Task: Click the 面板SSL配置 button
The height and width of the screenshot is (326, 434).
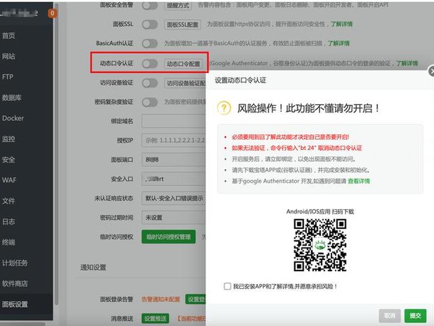Action: point(182,24)
